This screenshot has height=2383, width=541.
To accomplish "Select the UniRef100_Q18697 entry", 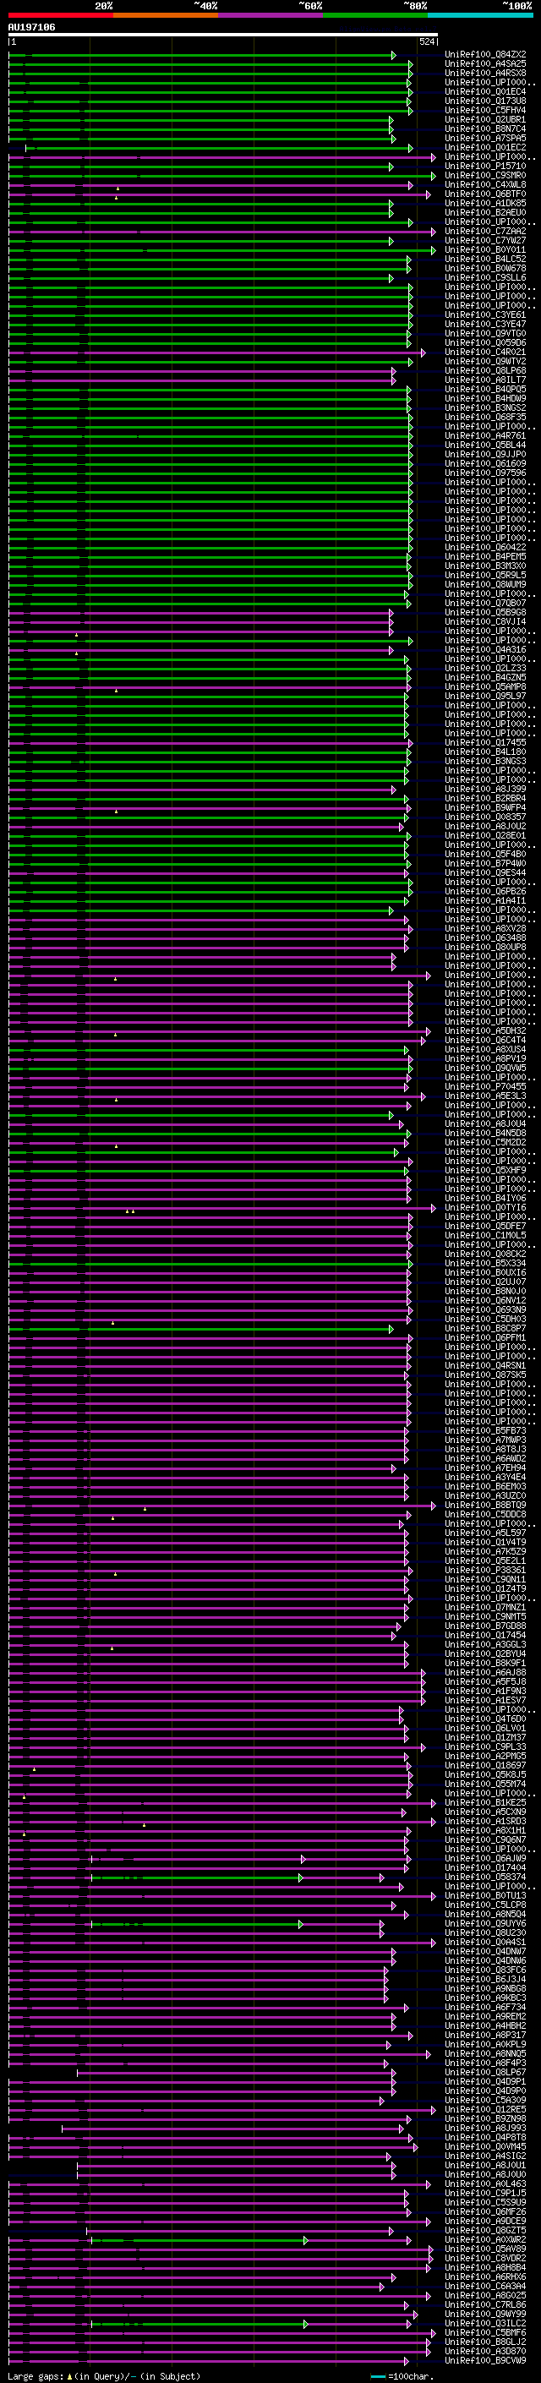I will [x=485, y=1766].
